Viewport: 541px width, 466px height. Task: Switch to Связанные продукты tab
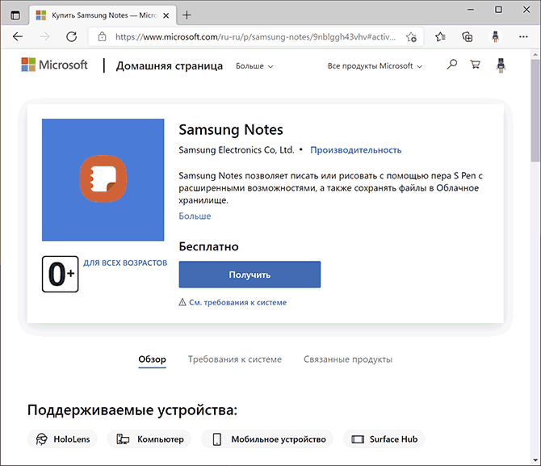[x=348, y=359]
